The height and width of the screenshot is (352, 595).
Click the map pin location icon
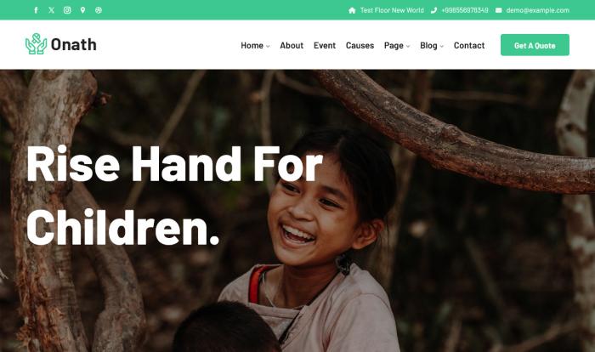point(82,10)
